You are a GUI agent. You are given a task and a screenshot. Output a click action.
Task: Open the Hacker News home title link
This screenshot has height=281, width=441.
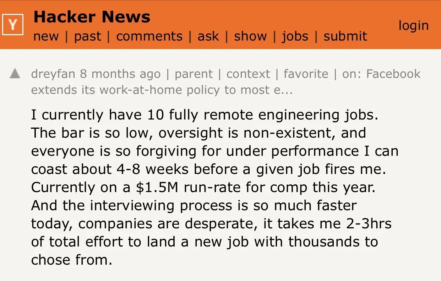92,17
